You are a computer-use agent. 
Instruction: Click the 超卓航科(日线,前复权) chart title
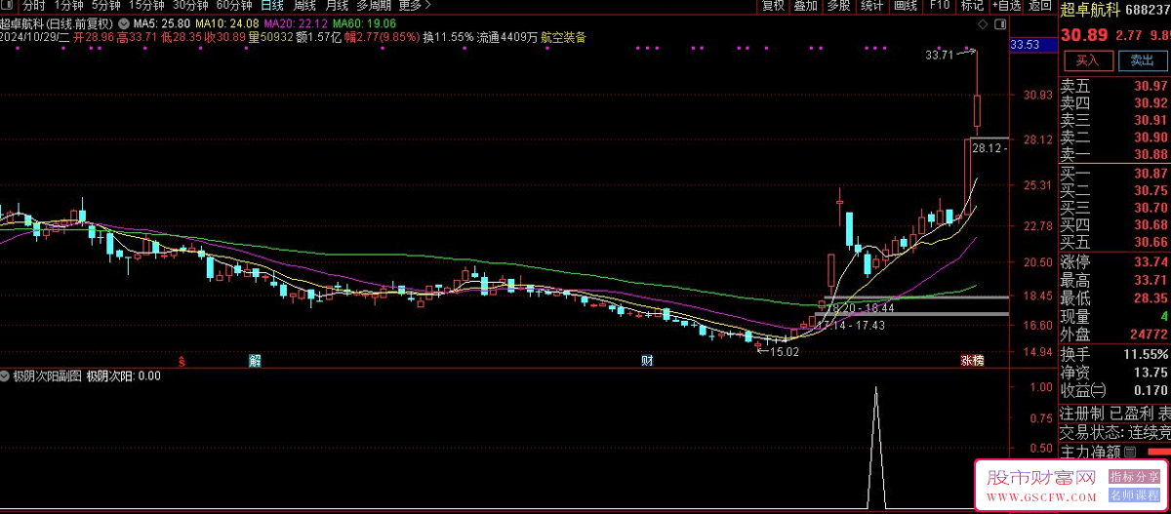(57, 22)
